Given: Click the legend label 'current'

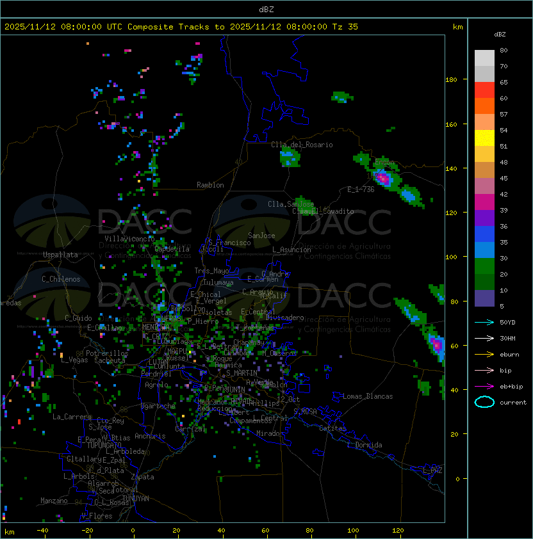Looking at the screenshot, I should (513, 403).
